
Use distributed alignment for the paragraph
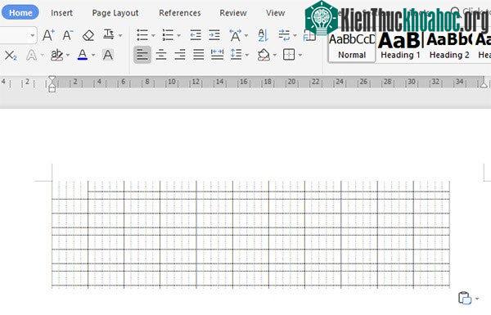tap(217, 55)
